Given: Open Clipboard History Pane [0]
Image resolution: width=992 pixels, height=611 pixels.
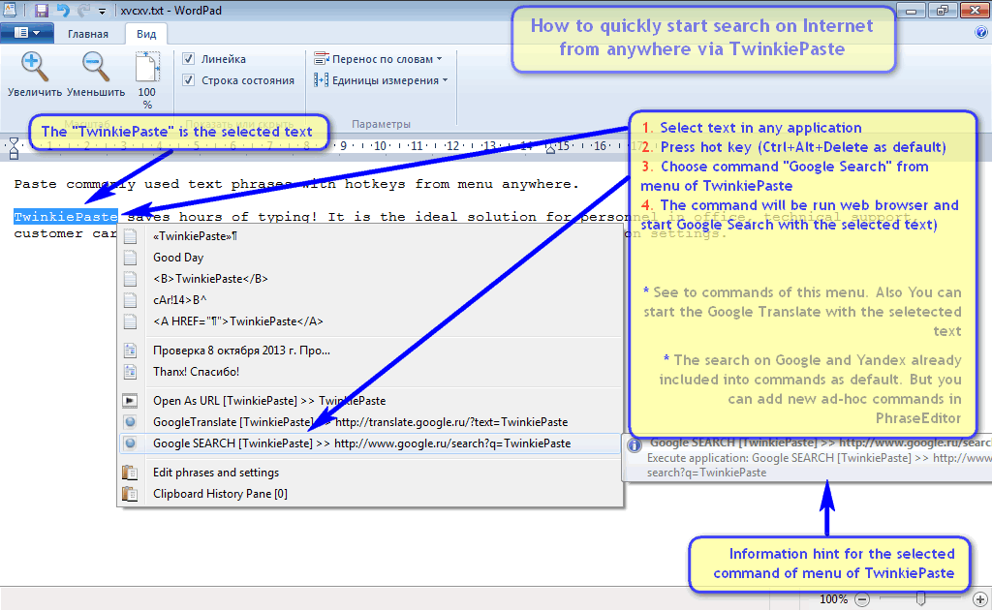Looking at the screenshot, I should click(371, 494).
